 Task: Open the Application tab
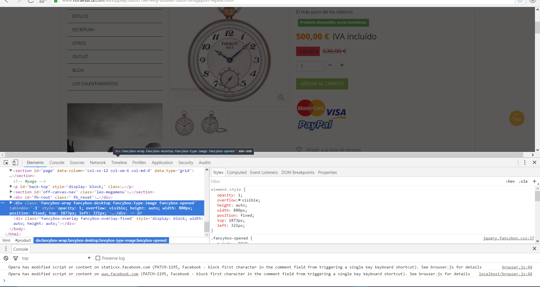click(162, 163)
